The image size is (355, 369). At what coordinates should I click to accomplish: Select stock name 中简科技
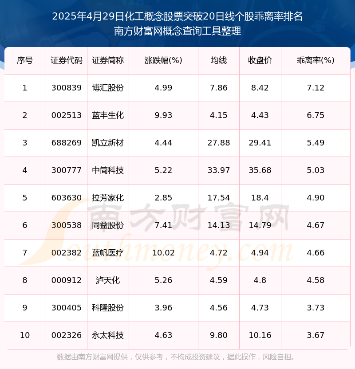pyautogui.click(x=108, y=170)
